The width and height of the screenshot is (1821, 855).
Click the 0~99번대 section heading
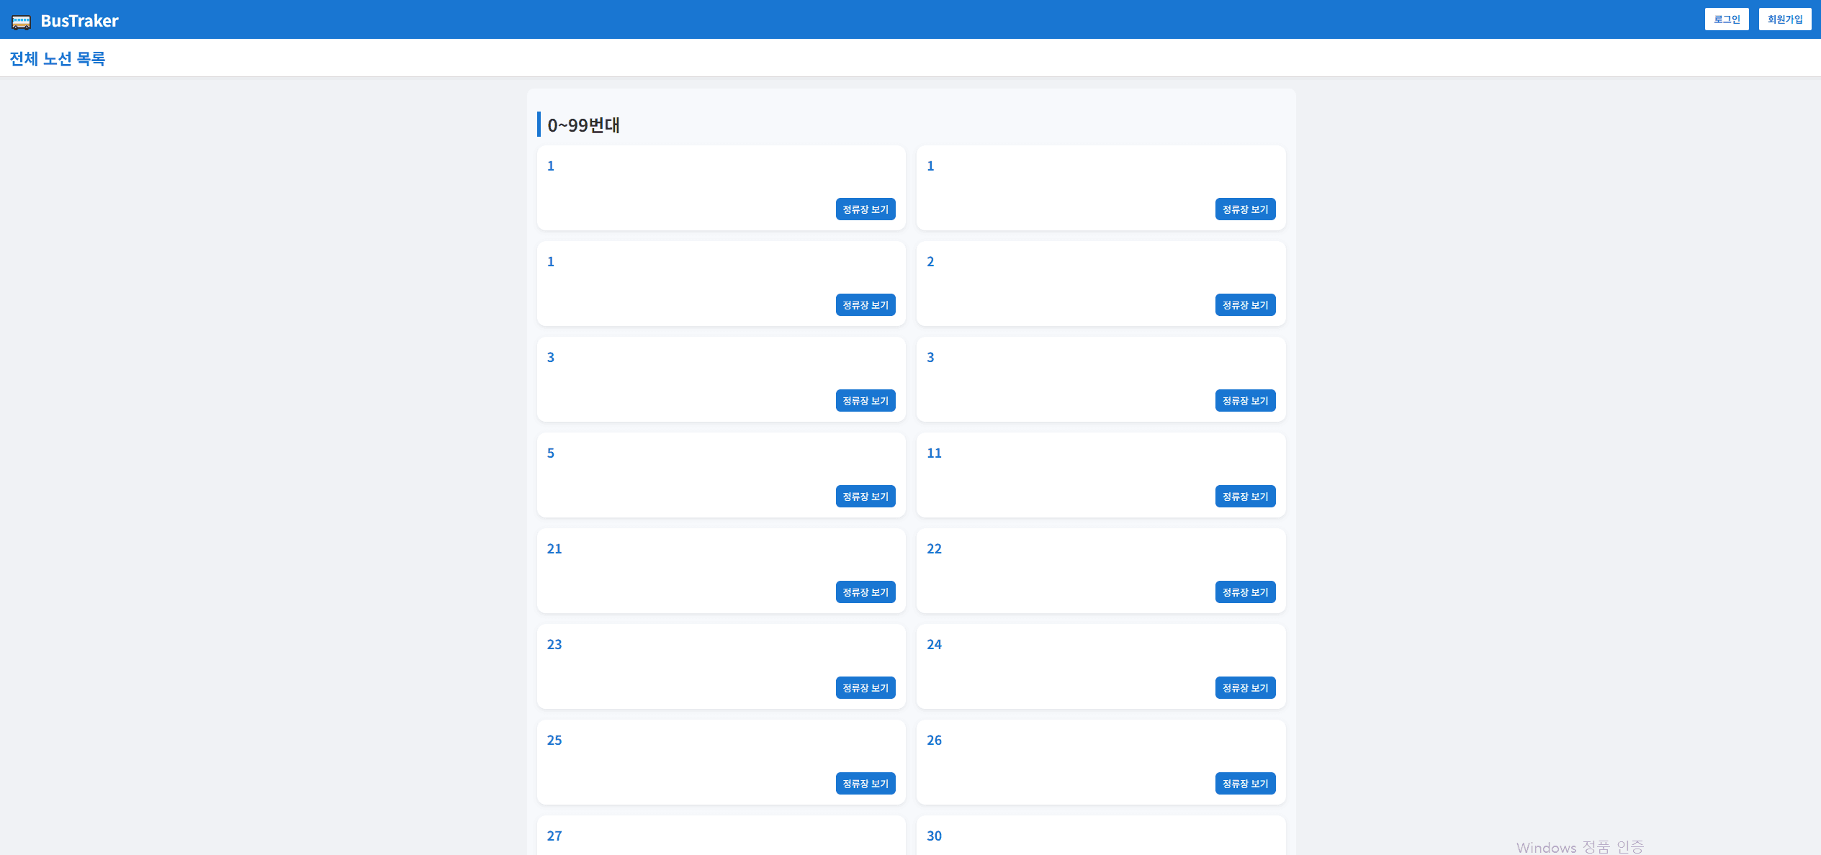point(583,125)
